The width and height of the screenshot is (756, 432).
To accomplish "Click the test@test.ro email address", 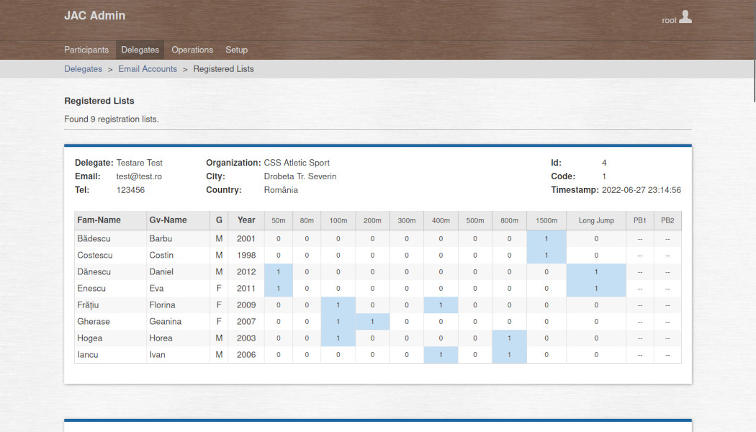I will coord(139,176).
